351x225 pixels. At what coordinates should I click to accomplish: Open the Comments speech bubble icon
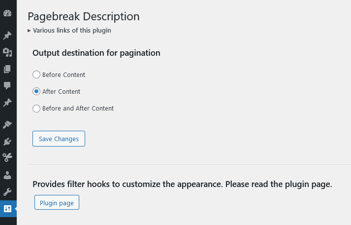click(x=7, y=85)
